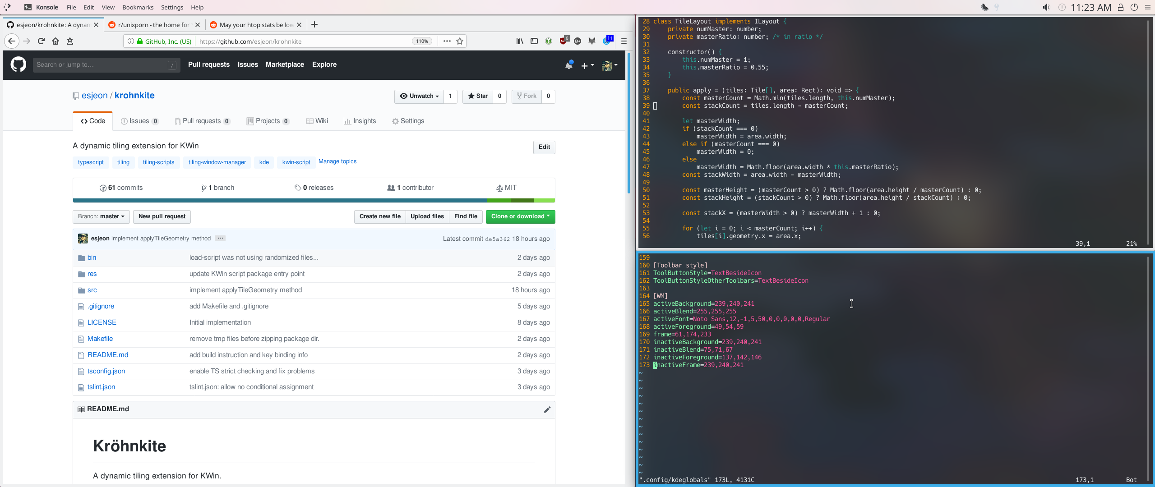Click the system volume icon
Viewport: 1155px width, 487px height.
(1046, 7)
